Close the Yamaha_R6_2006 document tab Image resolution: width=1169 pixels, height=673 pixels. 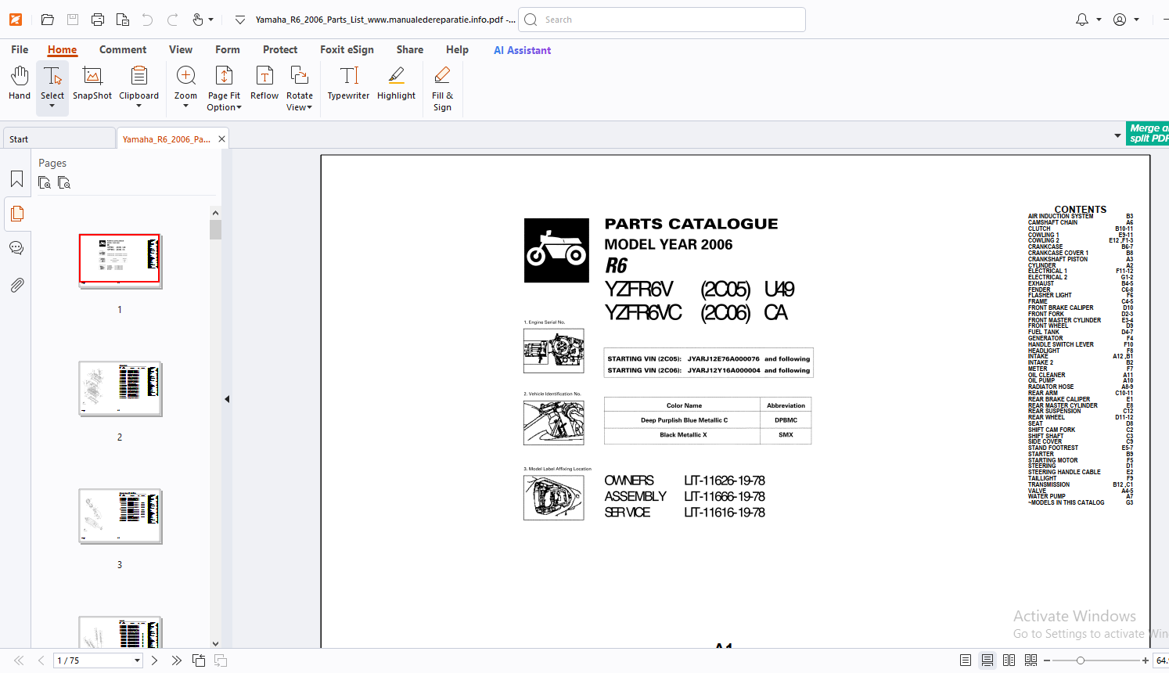[x=221, y=139]
